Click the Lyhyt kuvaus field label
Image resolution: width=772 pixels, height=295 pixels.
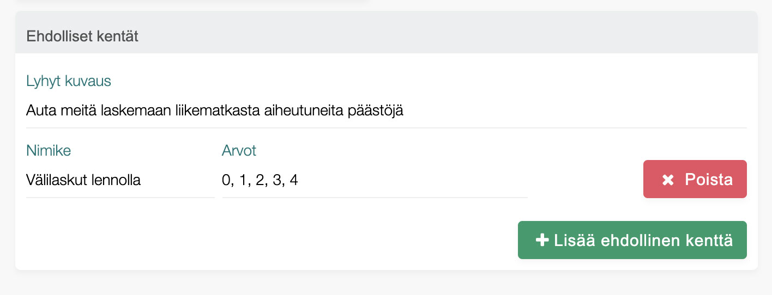(x=69, y=81)
